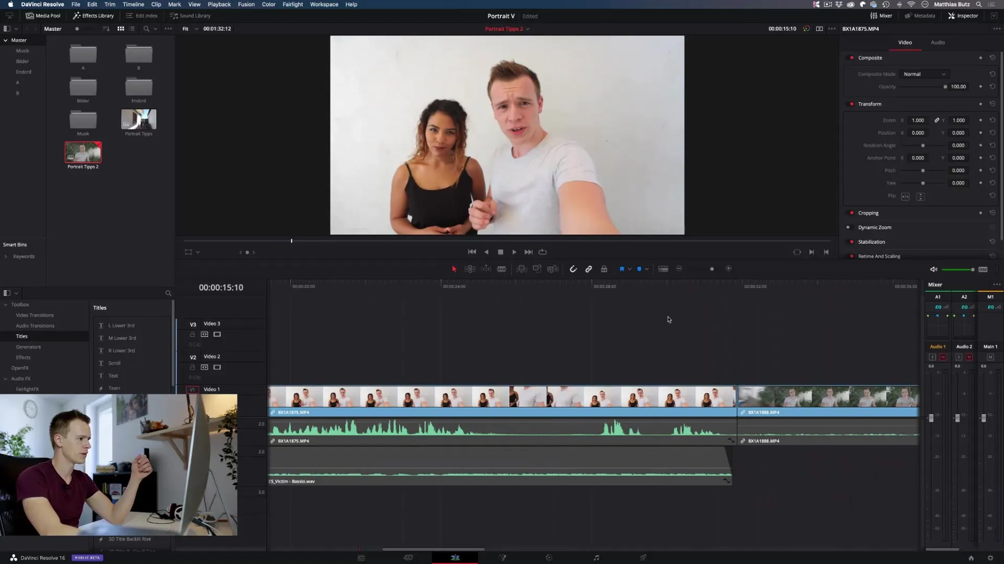Select the Blade edit mode tool
Screen dimensions: 1004x564
pyautogui.click(x=501, y=269)
